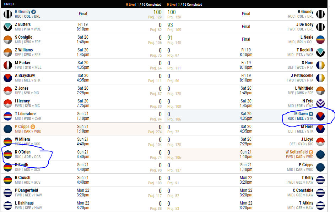Click T Kelly's Geelong hooped jersey icon

tap(320, 180)
